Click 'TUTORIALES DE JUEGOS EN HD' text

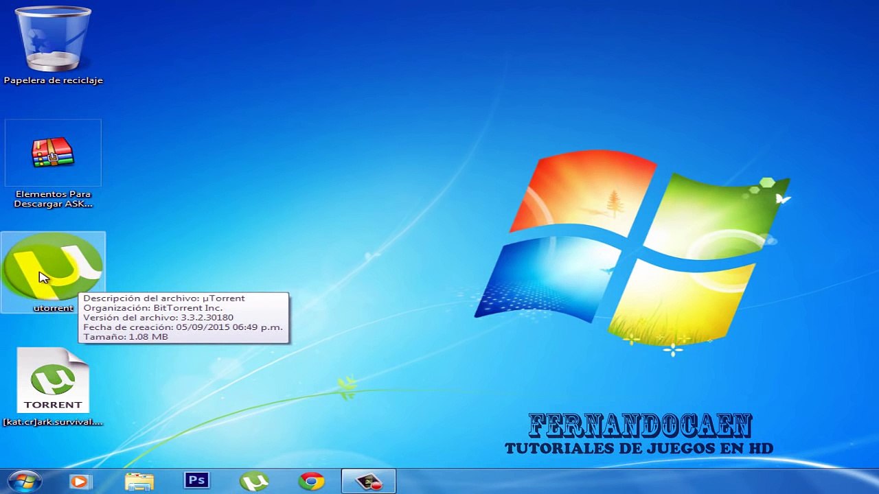[639, 449]
